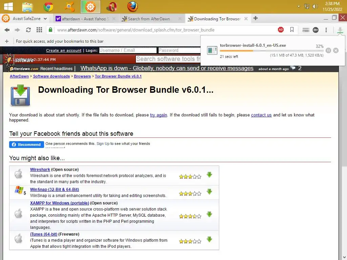
Task: Click the try again link
Action: point(159,115)
